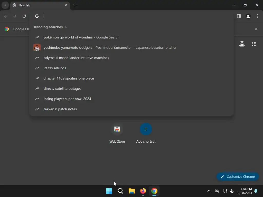Select yoshinobu yamamoto dodgers suggestion
Image resolution: width=263 pixels, height=197 pixels.
pos(131,47)
